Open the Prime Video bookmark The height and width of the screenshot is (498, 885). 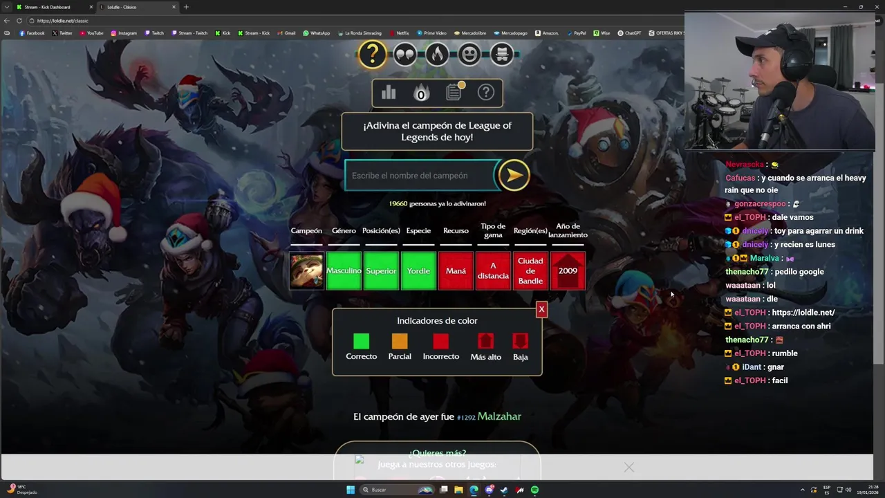click(431, 33)
